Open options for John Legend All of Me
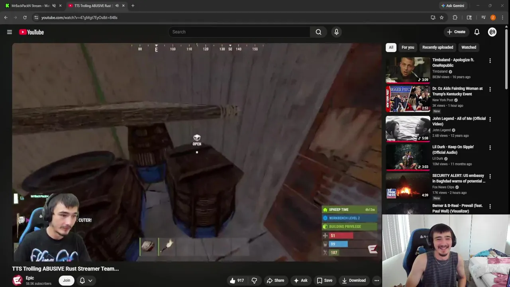Screen dimensions: 510x287 [490, 119]
